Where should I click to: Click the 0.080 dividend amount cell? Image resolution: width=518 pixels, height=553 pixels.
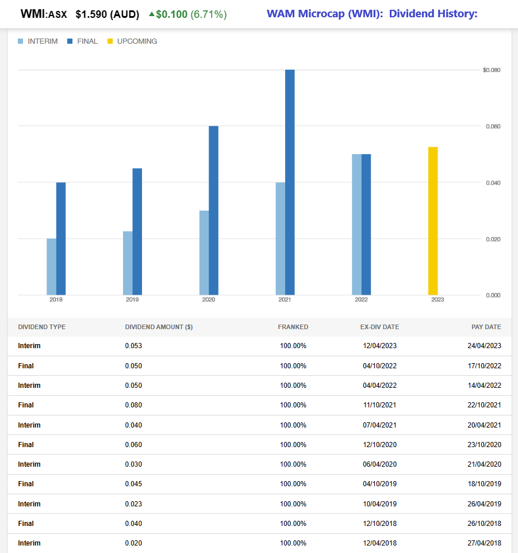(133, 405)
